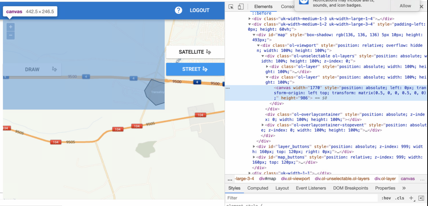Select div.ol-unselectable.ol-layers breadcrumb
The image size is (428, 206).
342,179
